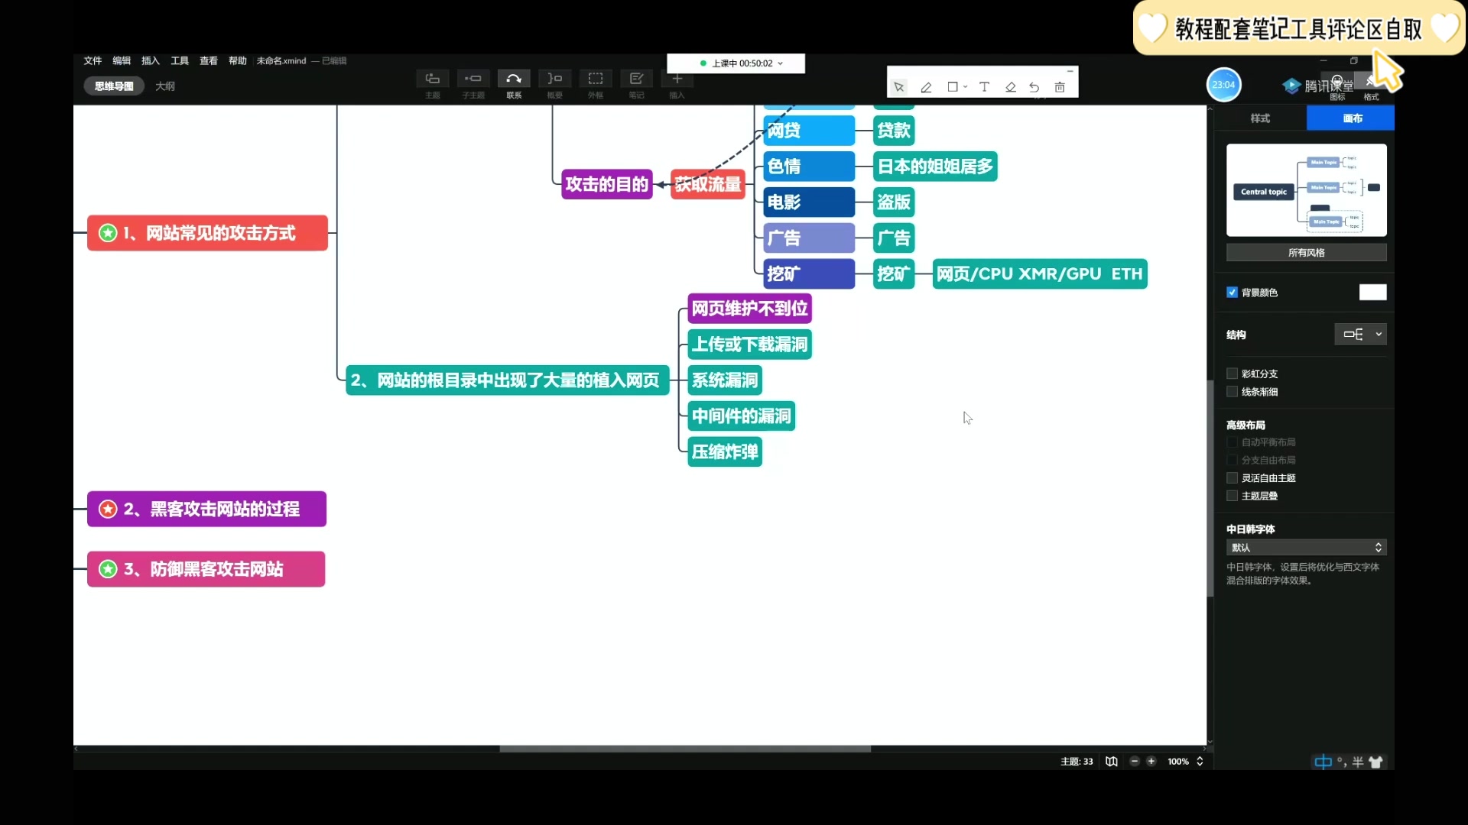Zoom out with the minus button
This screenshot has width=1468, height=825.
(1135, 762)
